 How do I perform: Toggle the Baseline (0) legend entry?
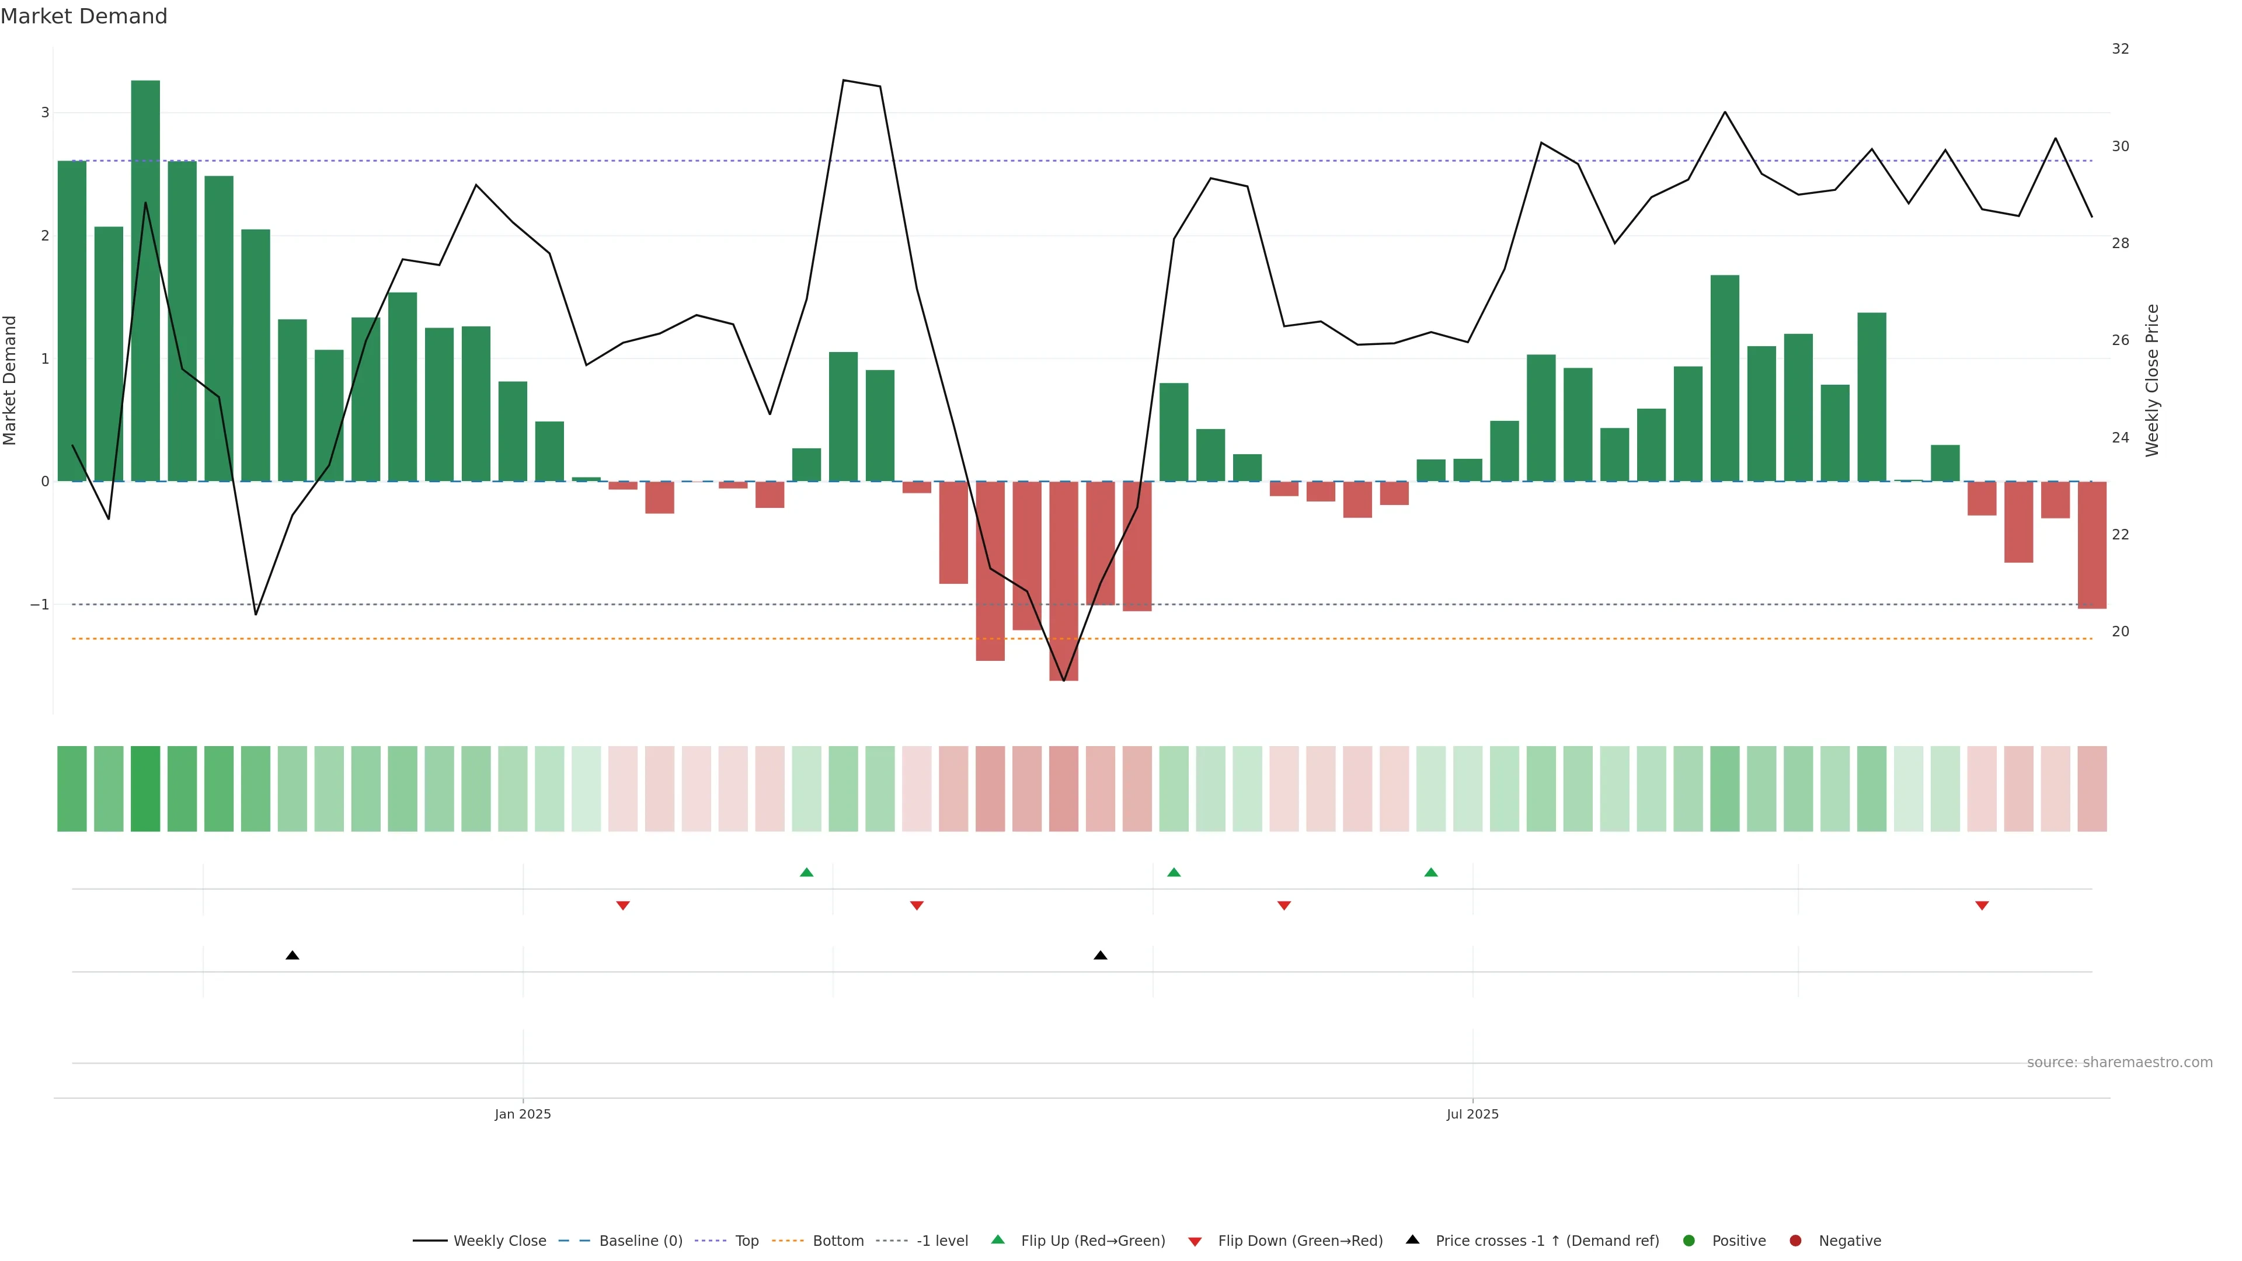pyautogui.click(x=640, y=1240)
